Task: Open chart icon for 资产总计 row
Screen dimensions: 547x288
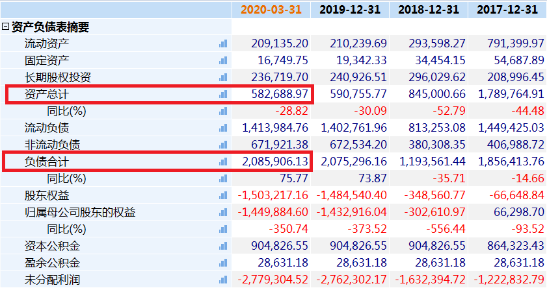Action: point(223,94)
